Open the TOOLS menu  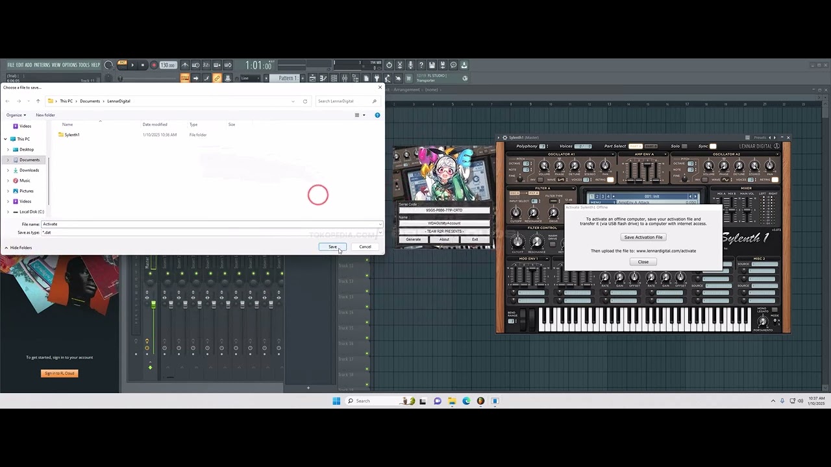84,65
